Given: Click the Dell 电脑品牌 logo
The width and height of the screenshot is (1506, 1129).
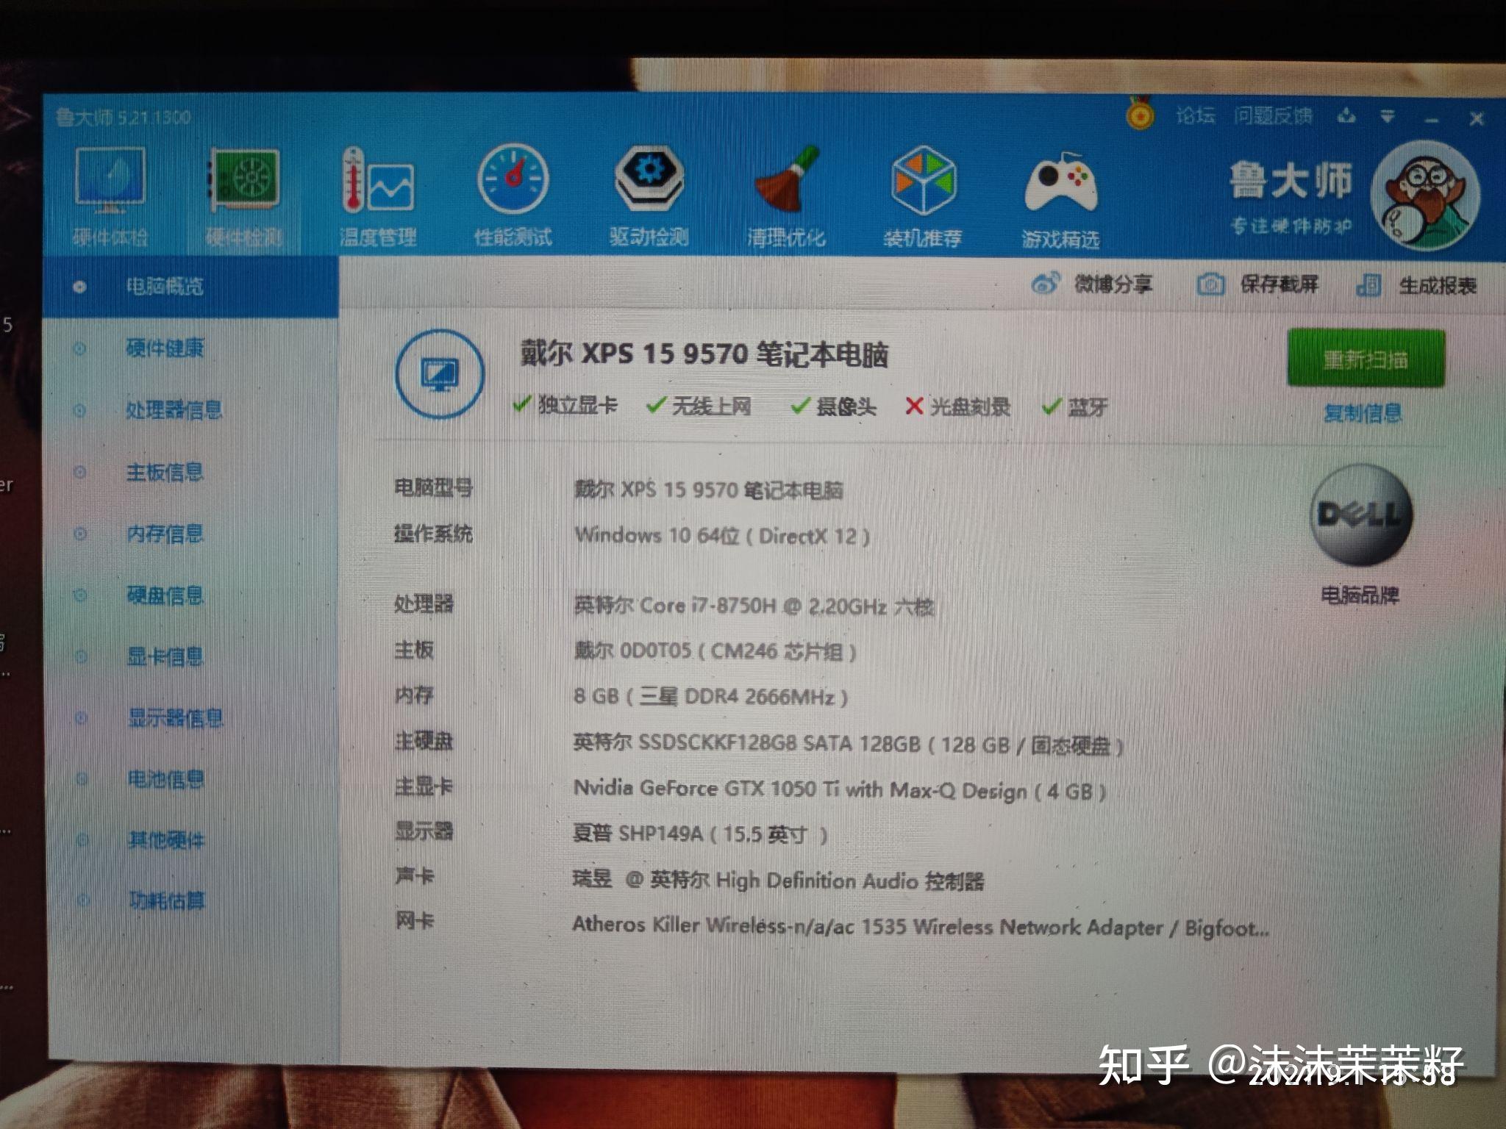Looking at the screenshot, I should tap(1360, 515).
